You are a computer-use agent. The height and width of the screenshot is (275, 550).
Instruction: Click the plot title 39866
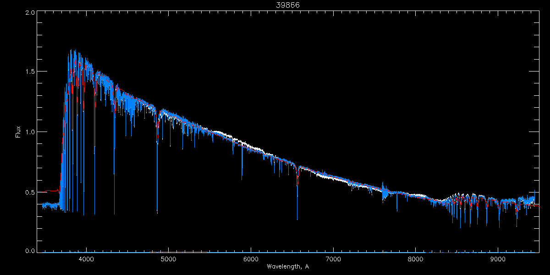pos(288,5)
